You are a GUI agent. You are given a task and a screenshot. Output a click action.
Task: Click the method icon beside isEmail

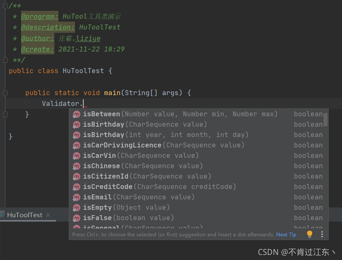pyautogui.click(x=76, y=197)
